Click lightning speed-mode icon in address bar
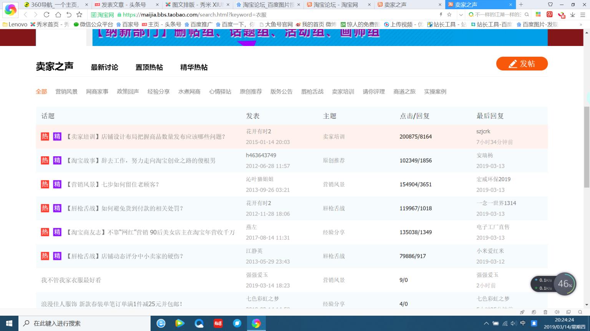 [x=441, y=15]
